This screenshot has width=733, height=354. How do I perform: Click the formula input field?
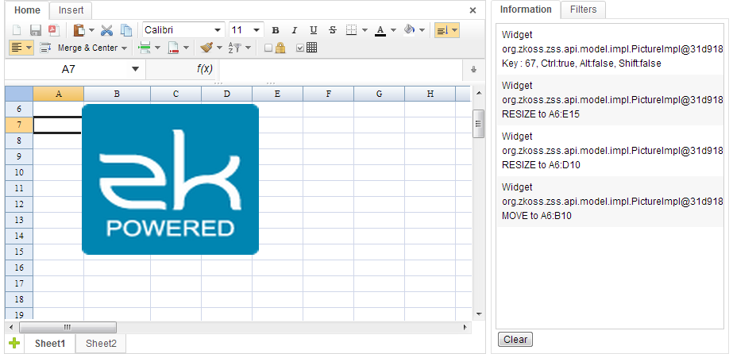(342, 70)
